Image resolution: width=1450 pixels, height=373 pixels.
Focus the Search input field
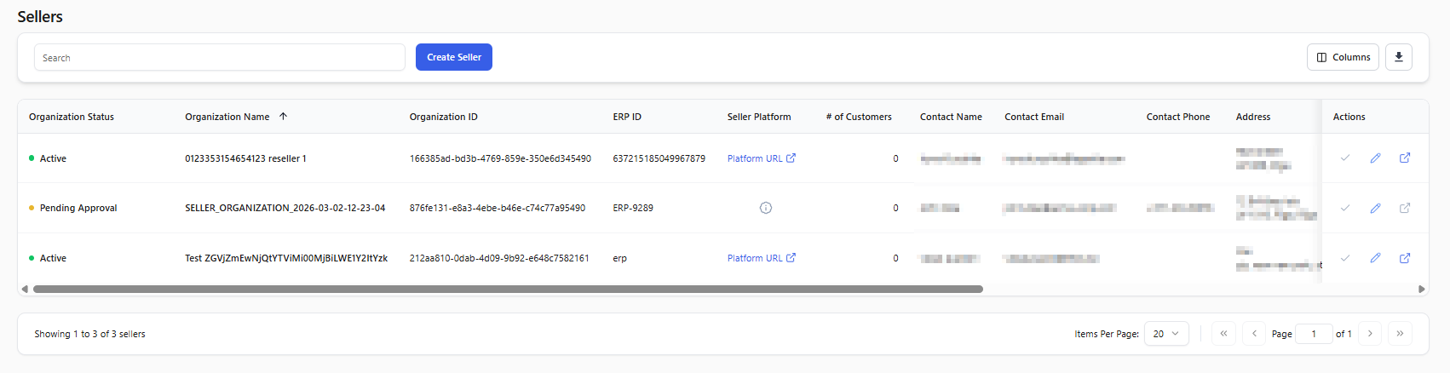(220, 57)
